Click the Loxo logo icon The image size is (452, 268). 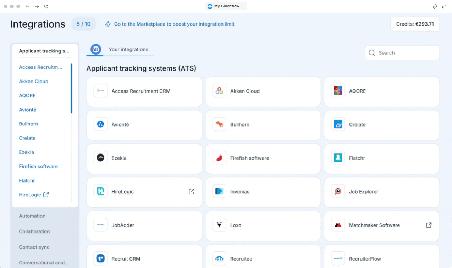(219, 225)
